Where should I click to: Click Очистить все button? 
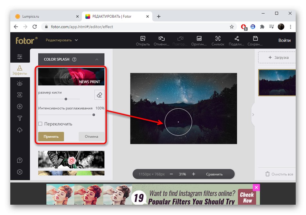point(279,174)
